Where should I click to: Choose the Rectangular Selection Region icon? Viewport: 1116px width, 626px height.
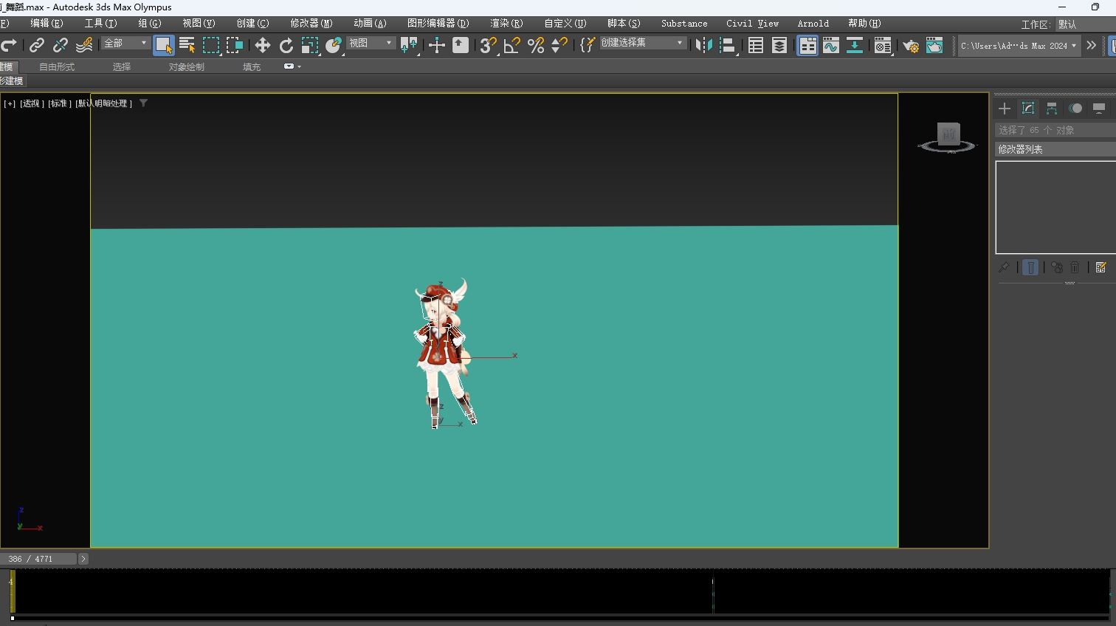tap(211, 46)
